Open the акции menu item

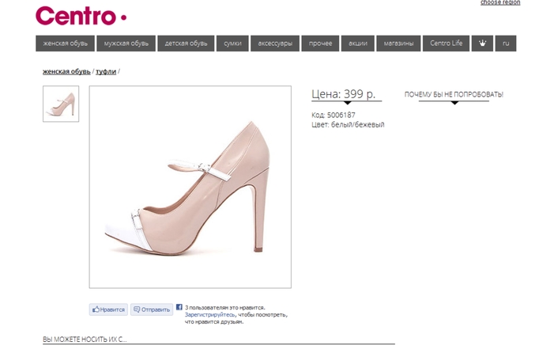point(358,44)
